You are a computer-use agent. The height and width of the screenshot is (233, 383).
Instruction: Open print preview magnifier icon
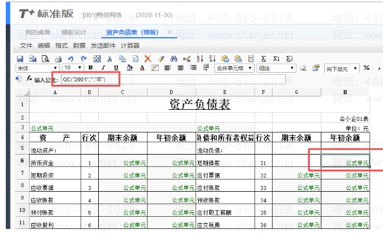click(45, 59)
